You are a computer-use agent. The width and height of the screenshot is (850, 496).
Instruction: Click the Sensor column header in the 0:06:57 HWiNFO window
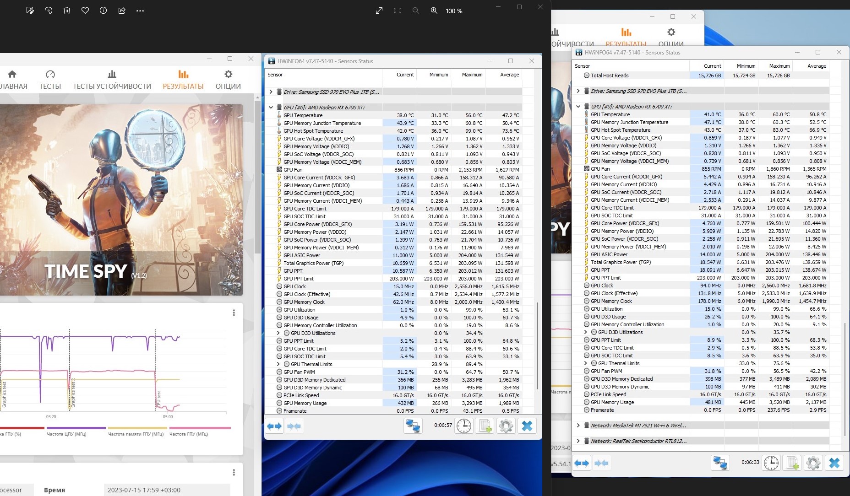point(323,75)
